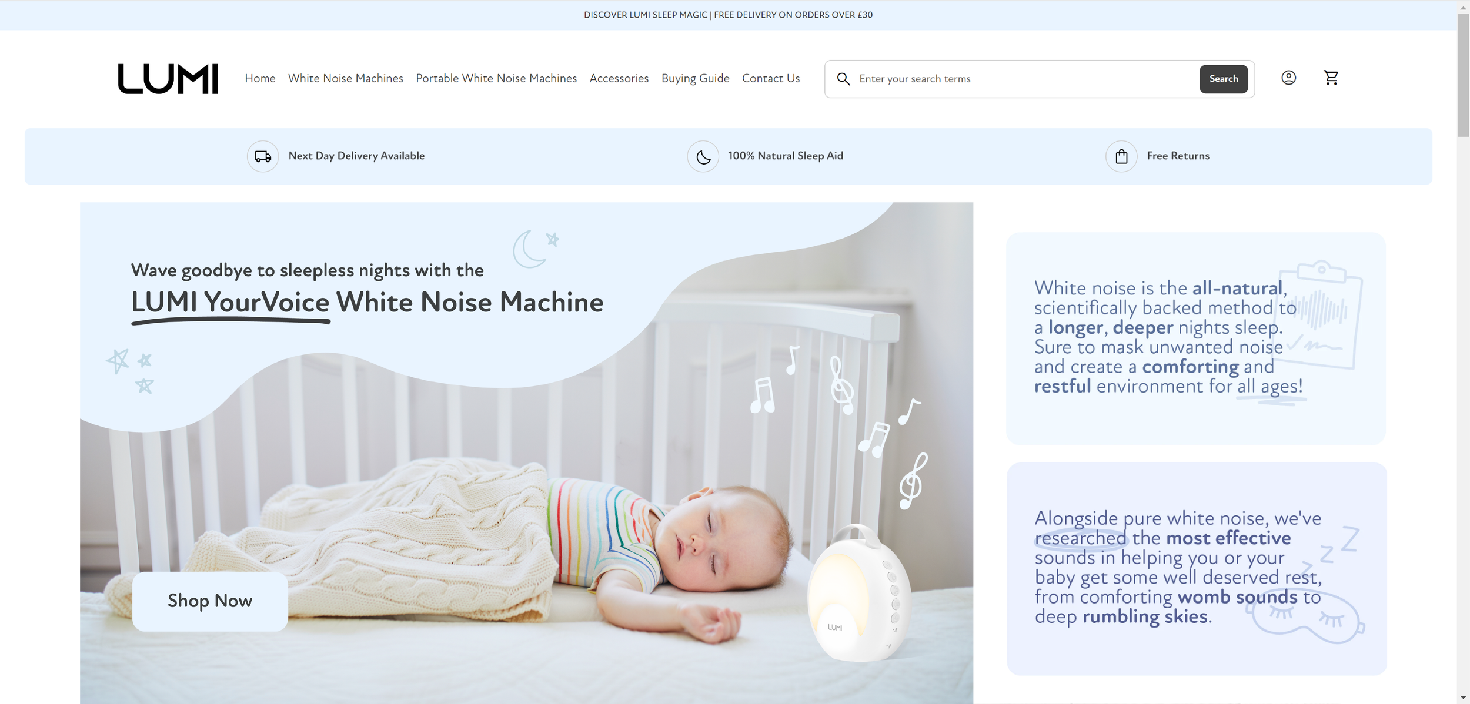
Task: Click the Search button
Action: [1224, 79]
